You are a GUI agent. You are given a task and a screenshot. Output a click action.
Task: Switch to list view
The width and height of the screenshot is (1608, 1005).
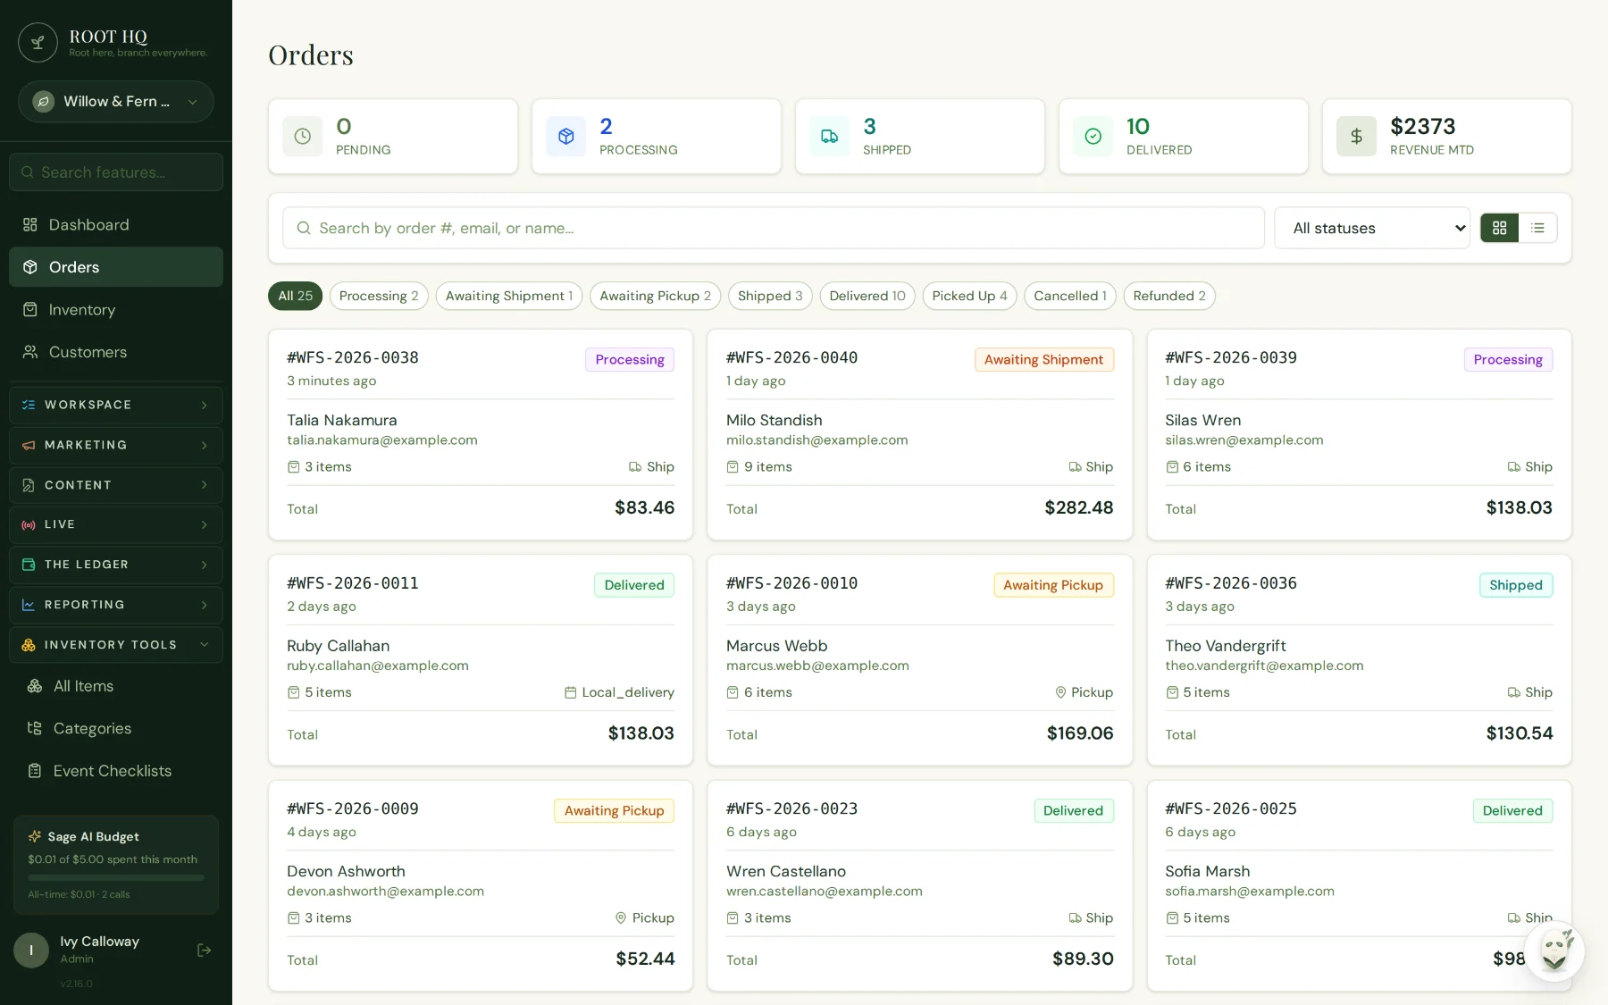tap(1537, 229)
